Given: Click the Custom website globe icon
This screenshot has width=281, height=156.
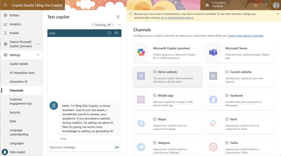Looking at the screenshot, I should 213,76.
